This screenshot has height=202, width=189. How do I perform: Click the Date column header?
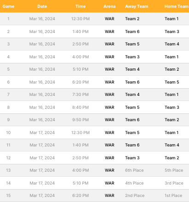coord(42,6)
